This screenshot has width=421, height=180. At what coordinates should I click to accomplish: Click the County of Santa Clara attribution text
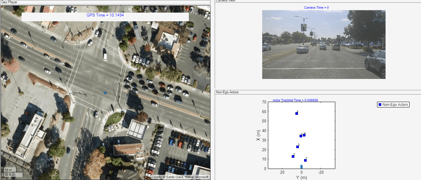180,177
